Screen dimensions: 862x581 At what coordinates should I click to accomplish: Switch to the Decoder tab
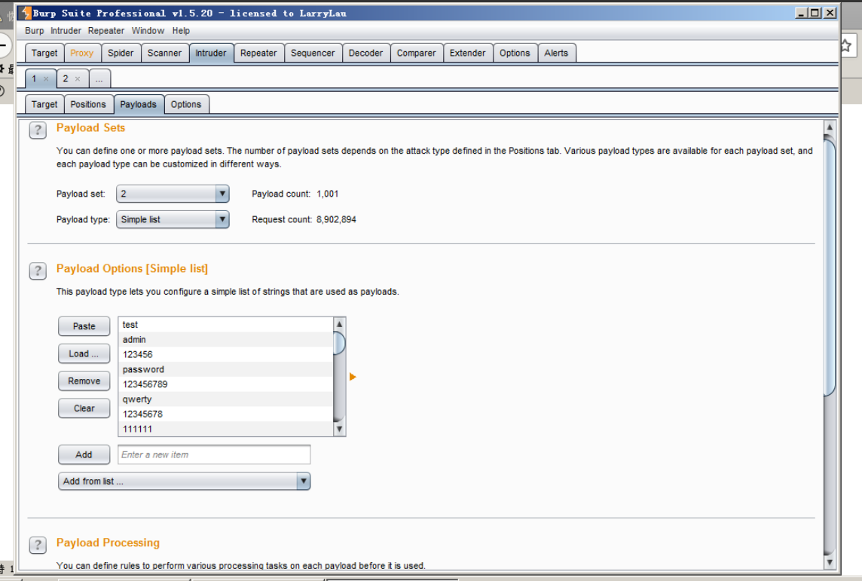point(365,53)
